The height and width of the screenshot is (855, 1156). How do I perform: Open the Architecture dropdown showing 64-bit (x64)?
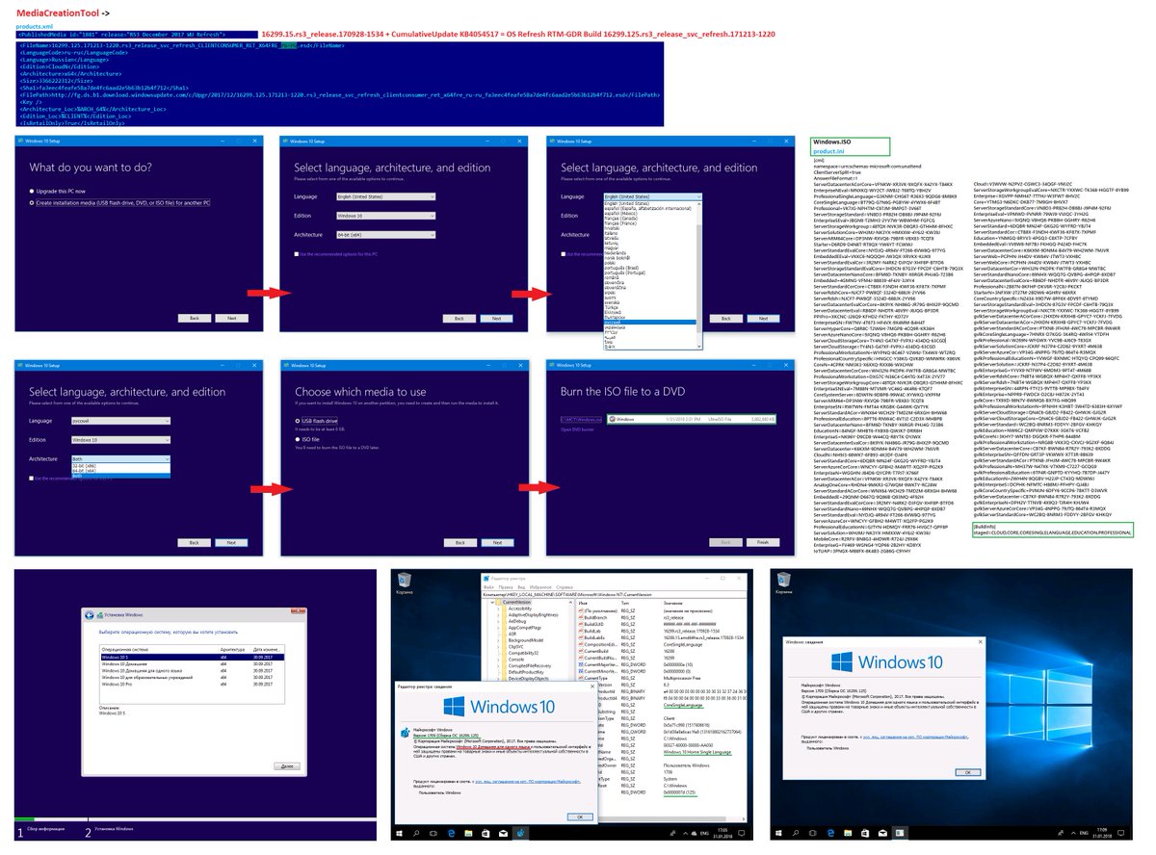tap(385, 235)
